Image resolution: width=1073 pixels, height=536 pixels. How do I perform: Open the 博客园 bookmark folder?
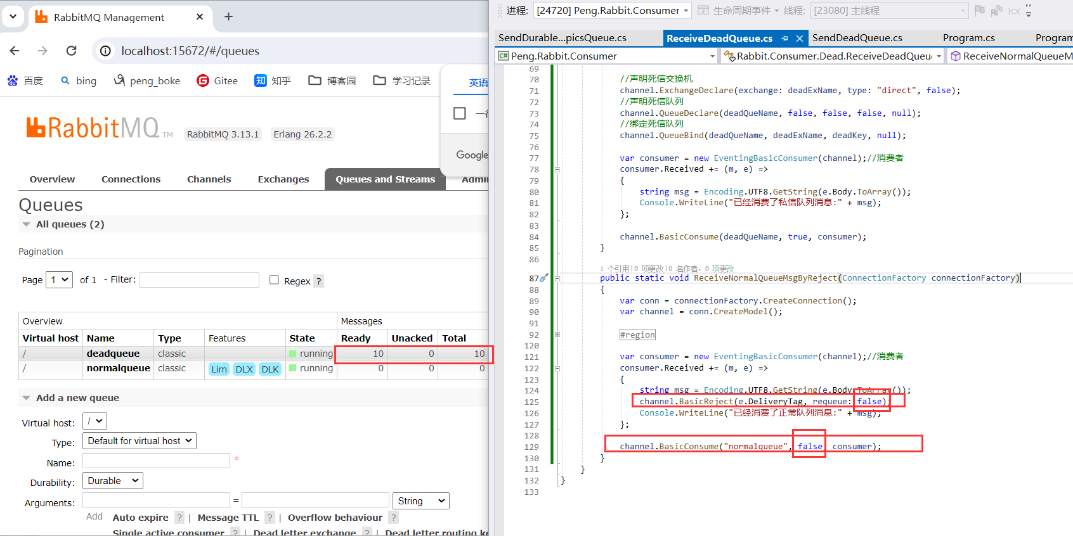point(332,80)
